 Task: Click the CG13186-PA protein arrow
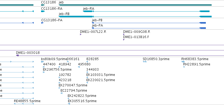42,23
